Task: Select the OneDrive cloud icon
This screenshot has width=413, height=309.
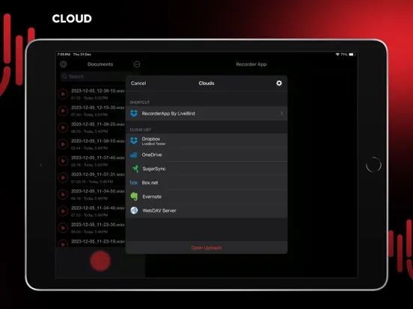Action: pyautogui.click(x=134, y=154)
